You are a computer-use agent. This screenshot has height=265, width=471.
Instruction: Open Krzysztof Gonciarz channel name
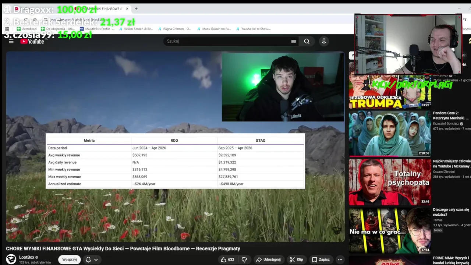pos(446,124)
